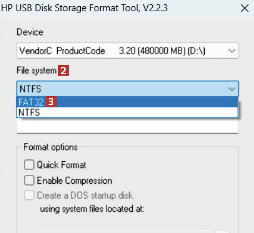Click the Device label
The width and height of the screenshot is (254, 233).
coord(30,32)
